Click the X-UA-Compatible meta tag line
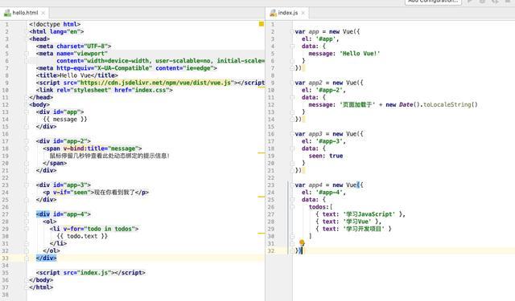 coord(126,68)
